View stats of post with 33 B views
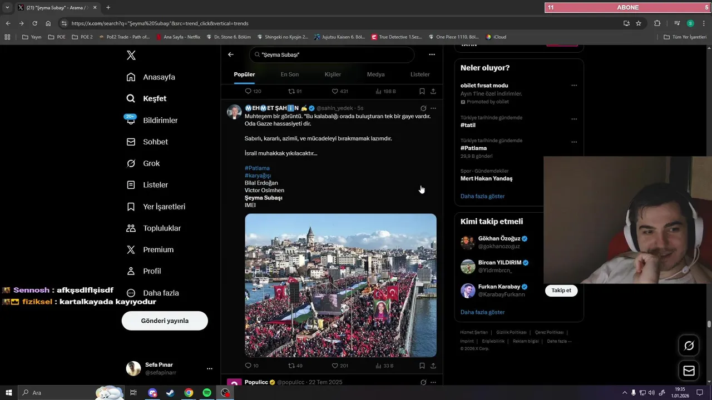Screen dimensions: 712x400 click(x=384, y=366)
